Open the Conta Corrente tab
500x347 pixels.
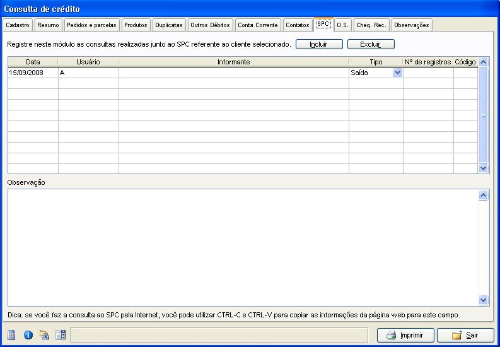click(258, 25)
